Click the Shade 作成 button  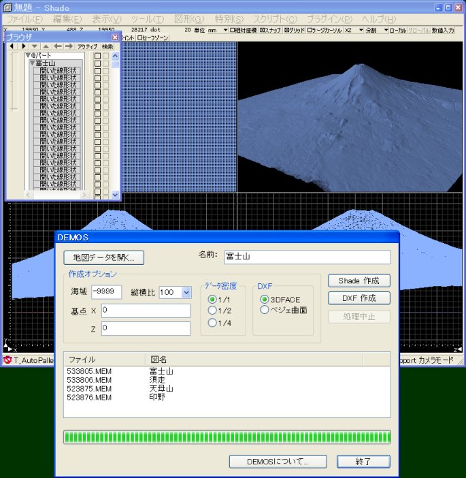point(359,281)
